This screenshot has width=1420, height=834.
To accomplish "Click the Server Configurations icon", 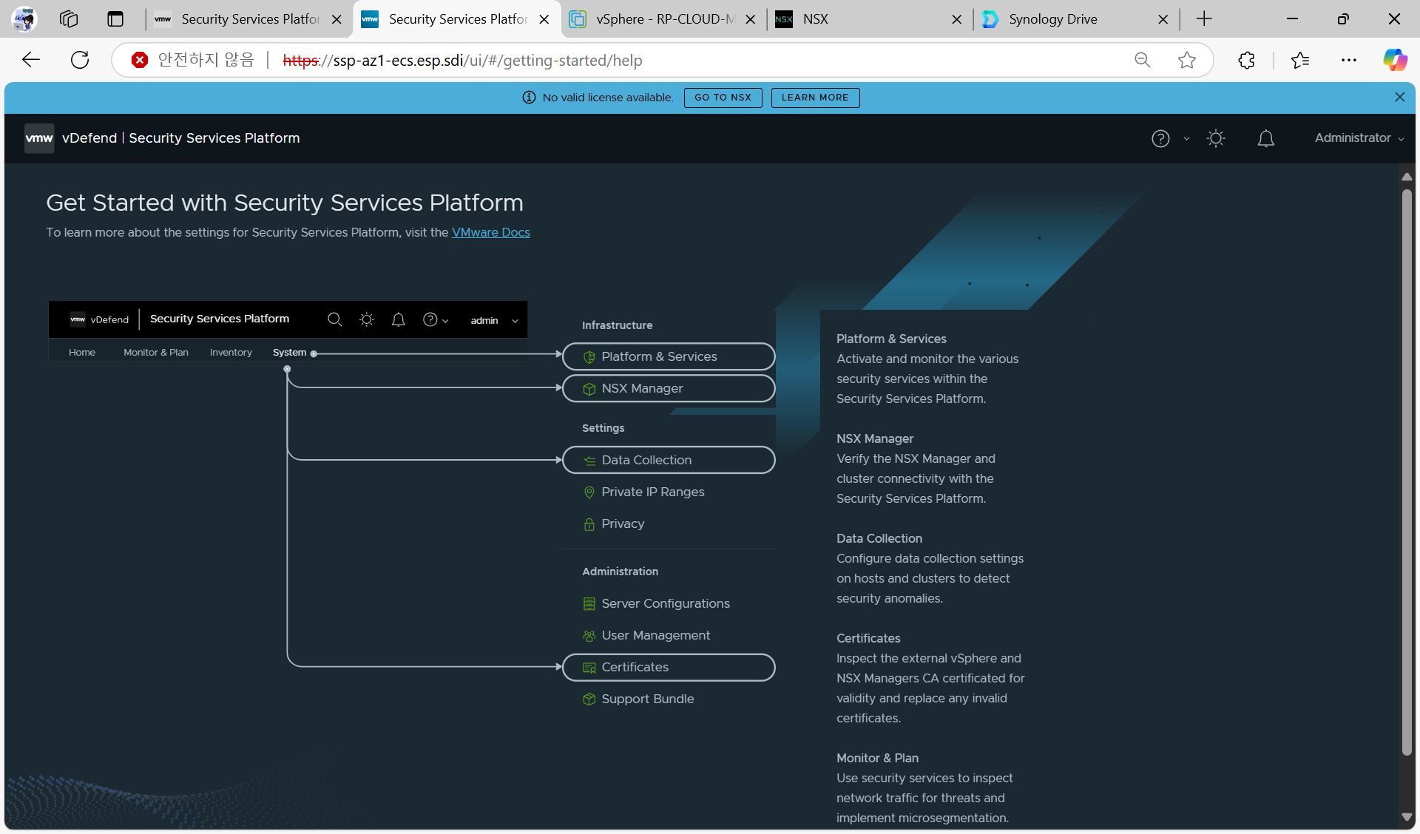I will point(589,604).
